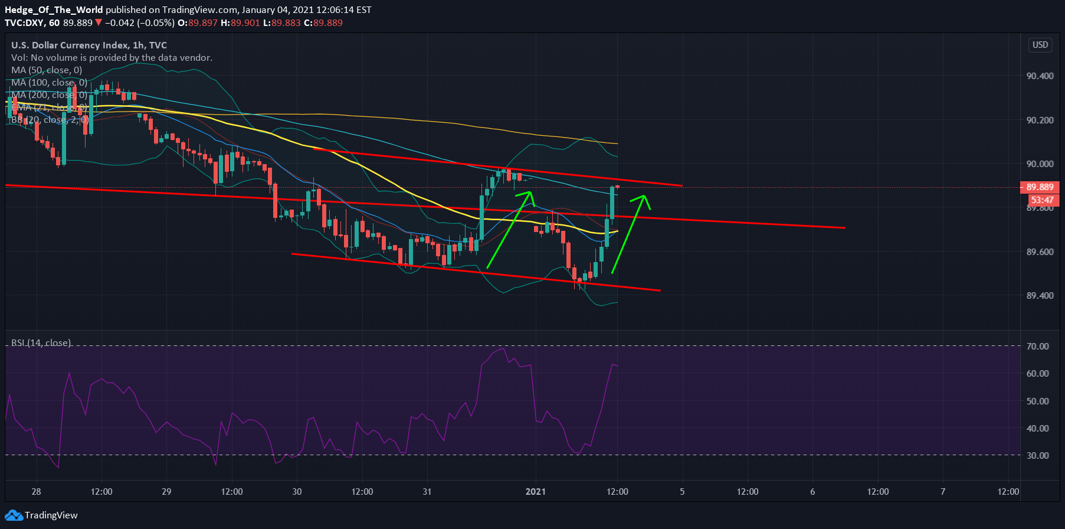Click the RSI 70.00 axis label
The height and width of the screenshot is (529, 1065).
[1037, 346]
